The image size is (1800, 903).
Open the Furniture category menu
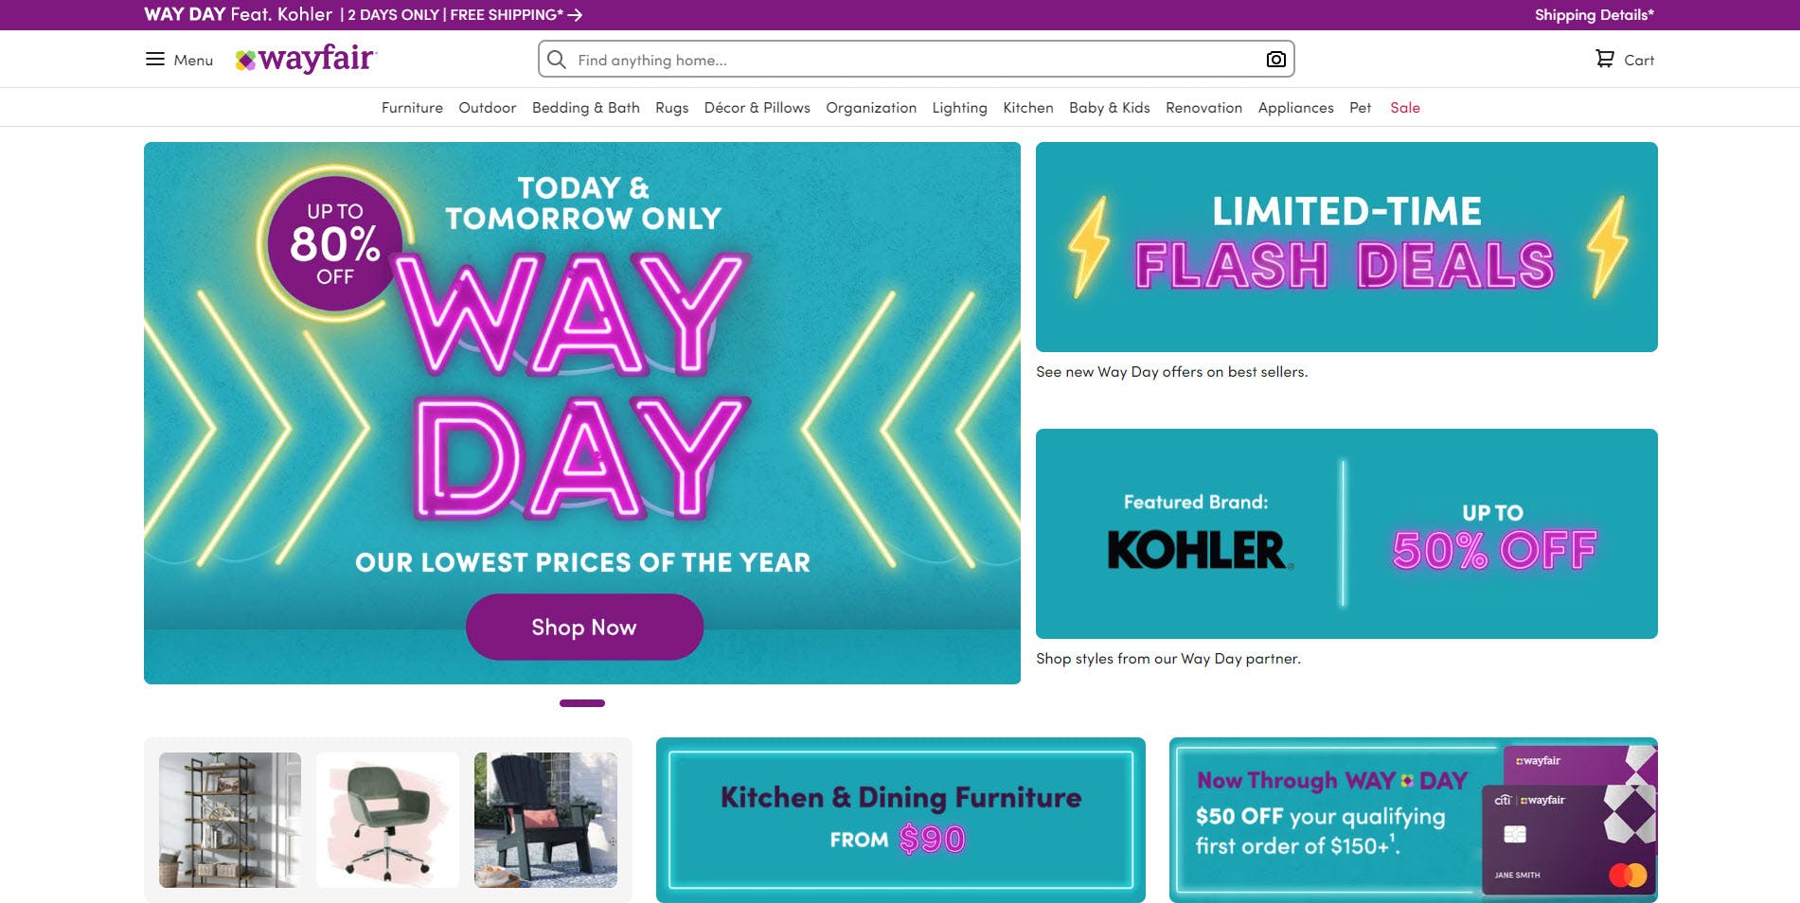[x=412, y=108]
